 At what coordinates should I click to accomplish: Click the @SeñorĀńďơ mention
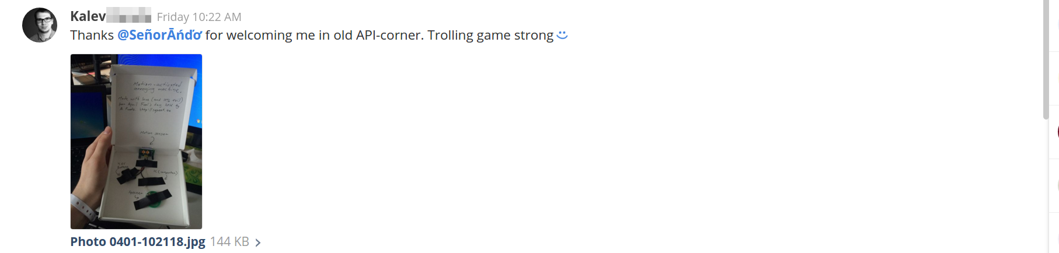point(159,35)
